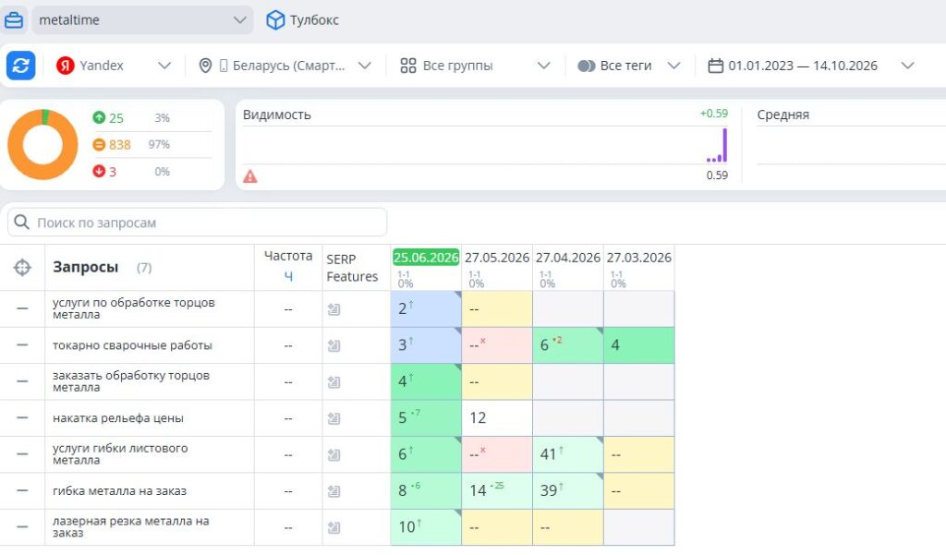Click the 27.03.2026 date column header
This screenshot has height=555, width=946.
(639, 258)
